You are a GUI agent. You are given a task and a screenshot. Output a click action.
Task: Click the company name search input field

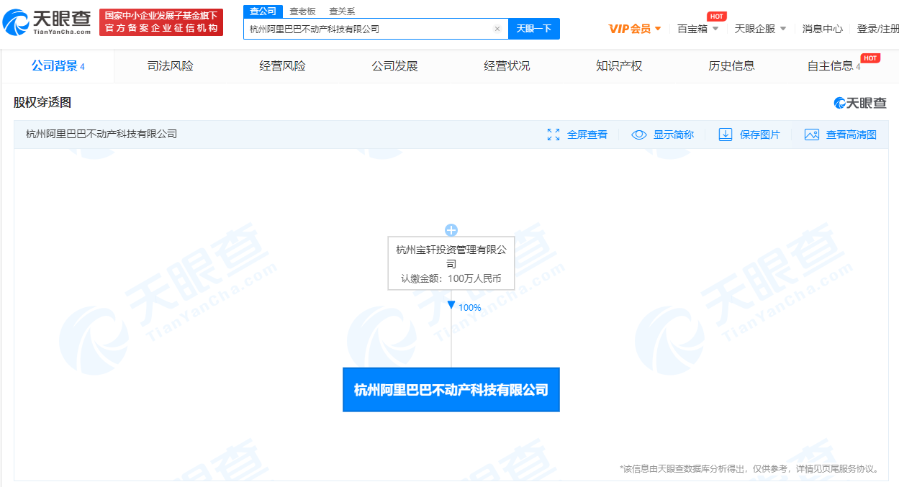coord(367,29)
